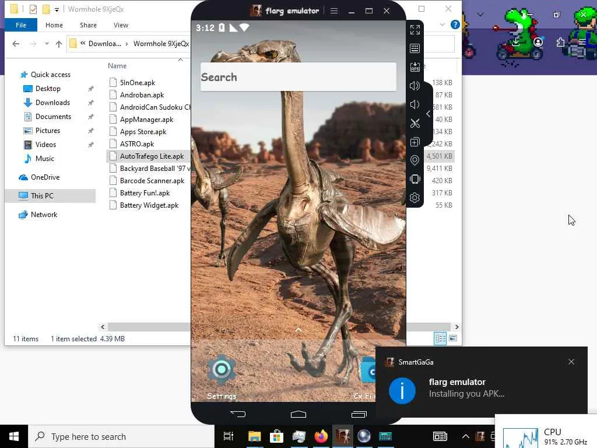Select Desktop in navigation pane
Viewport: 597px width, 448px height.
click(x=41, y=89)
